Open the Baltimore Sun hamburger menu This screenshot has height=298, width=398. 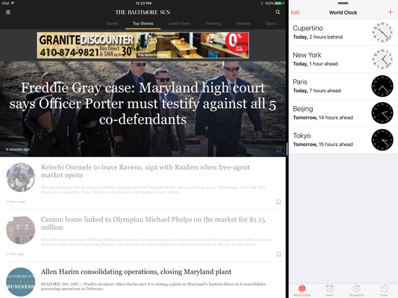pyautogui.click(x=8, y=12)
